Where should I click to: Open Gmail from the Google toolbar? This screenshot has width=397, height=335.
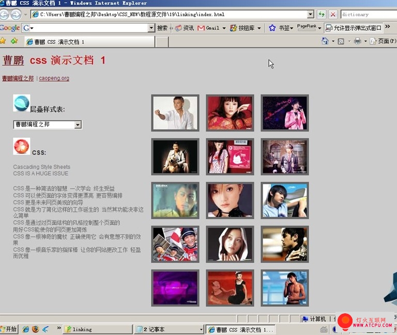[208, 28]
